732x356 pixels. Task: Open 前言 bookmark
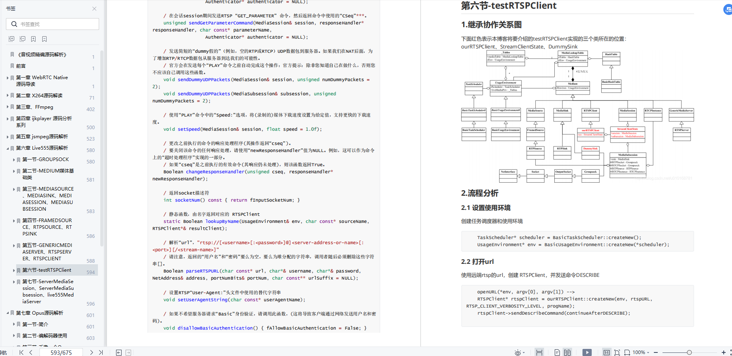[x=21, y=66]
